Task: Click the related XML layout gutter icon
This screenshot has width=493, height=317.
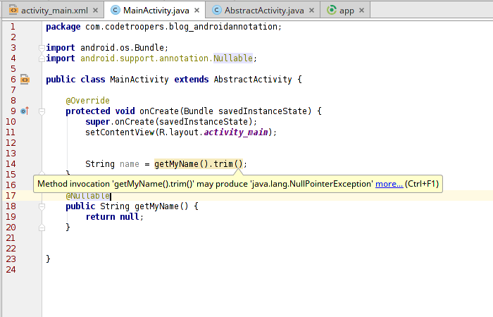Action: [x=25, y=80]
